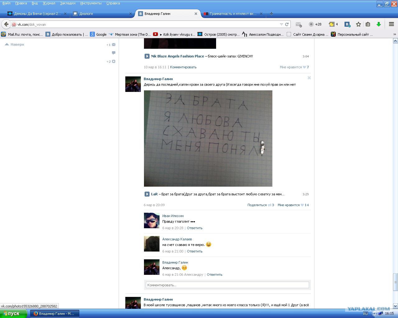398x318 pixels.
Task: Reply to Владимир Галин's comment to Александр
Action: click(215, 275)
